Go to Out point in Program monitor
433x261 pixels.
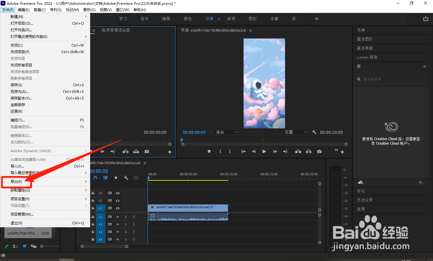tap(285, 152)
